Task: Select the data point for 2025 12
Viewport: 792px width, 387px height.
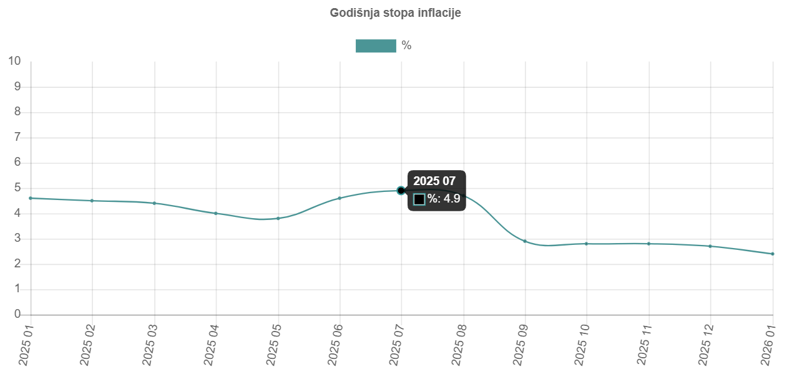Action: point(710,246)
